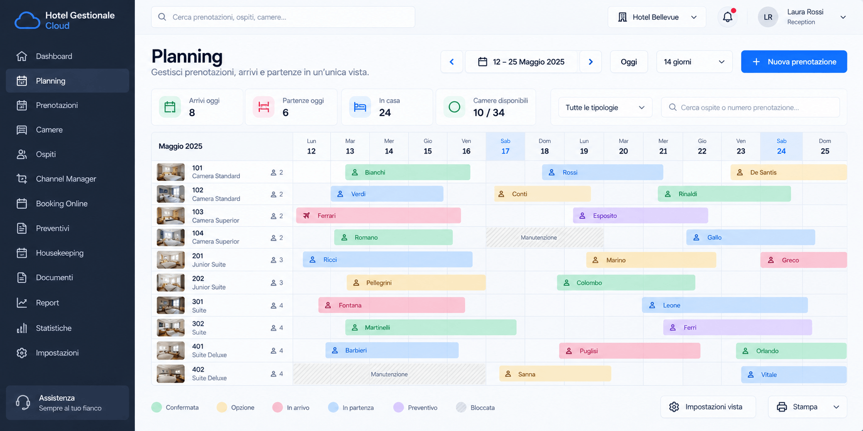Select the Ferrari booking bar for room 103

tap(378, 216)
